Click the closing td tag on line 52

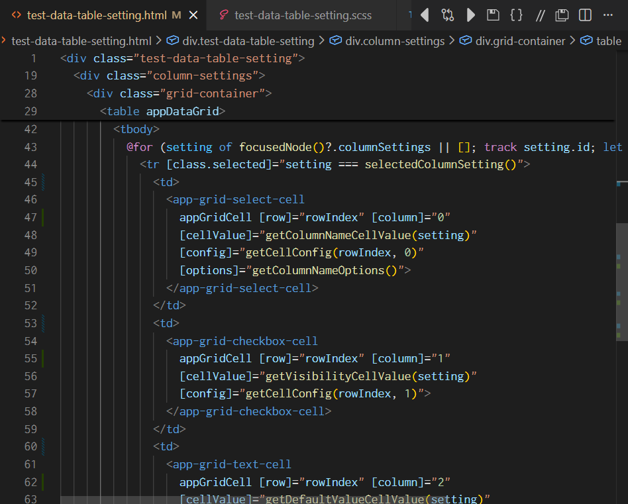[170, 305]
